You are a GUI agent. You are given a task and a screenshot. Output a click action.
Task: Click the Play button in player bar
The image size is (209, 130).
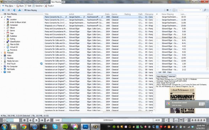coord(36,120)
